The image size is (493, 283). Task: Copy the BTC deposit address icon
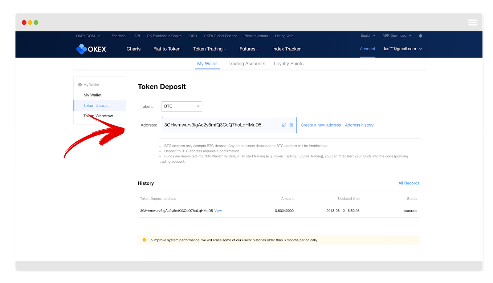(x=284, y=125)
